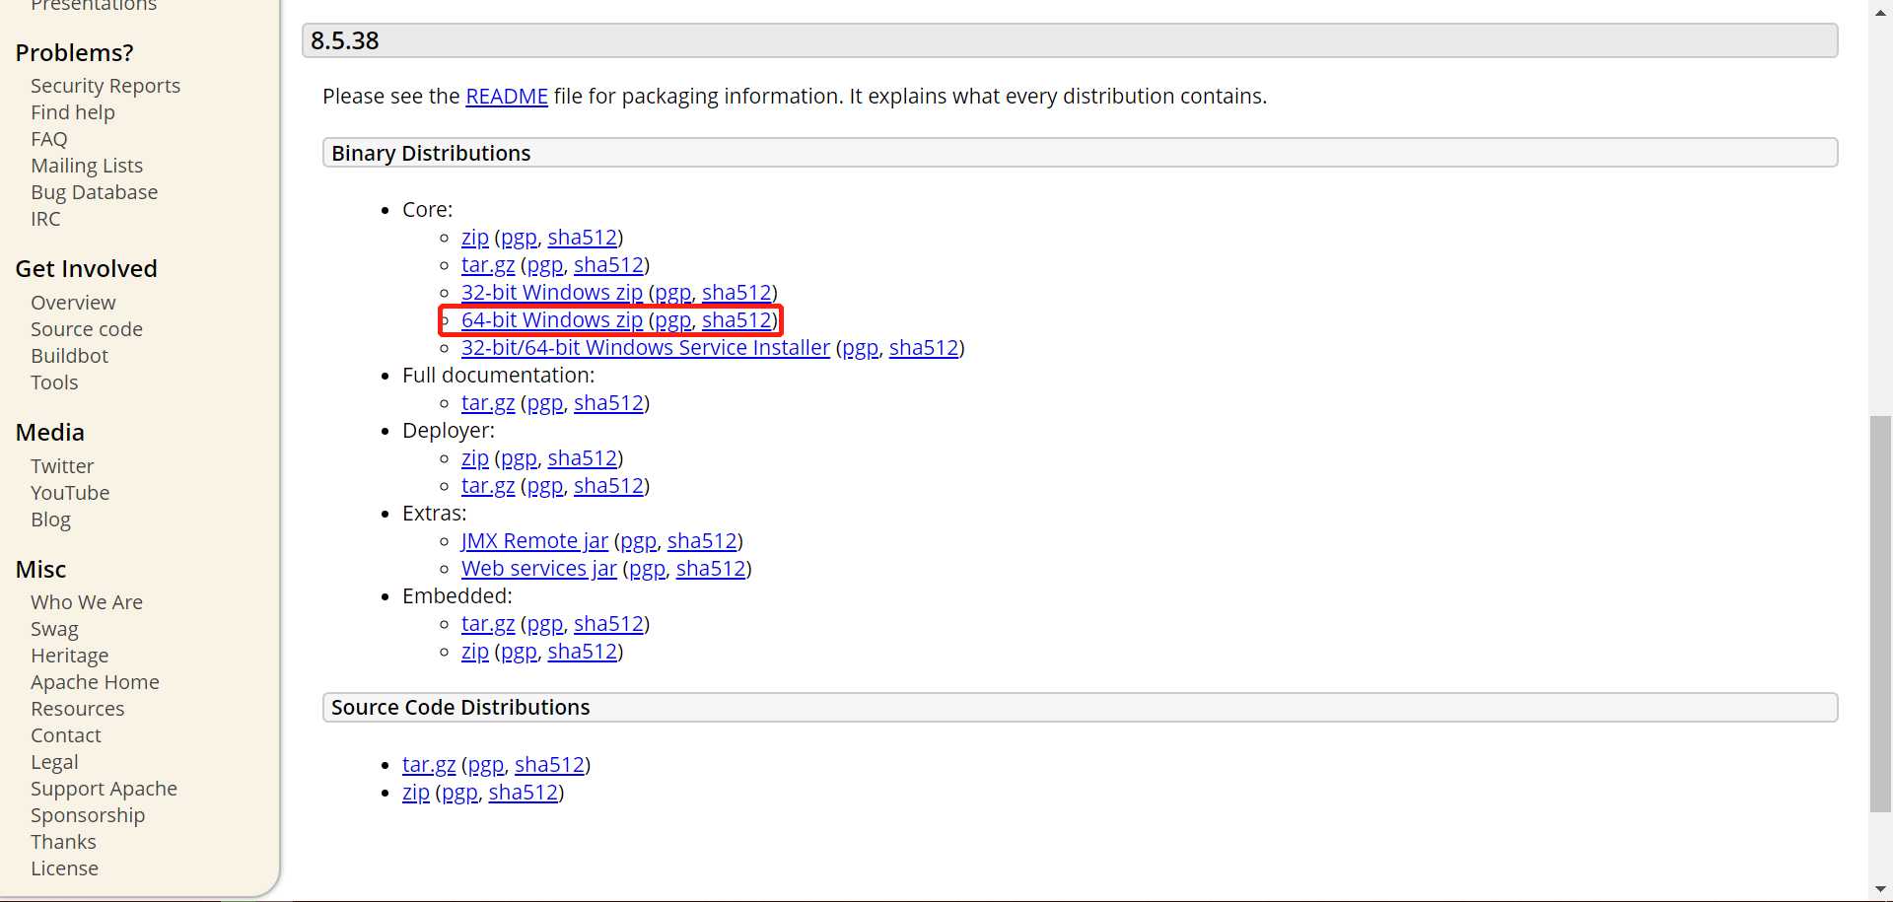Click the 8.5.38 version heading
The height and width of the screenshot is (902, 1893).
click(1070, 40)
